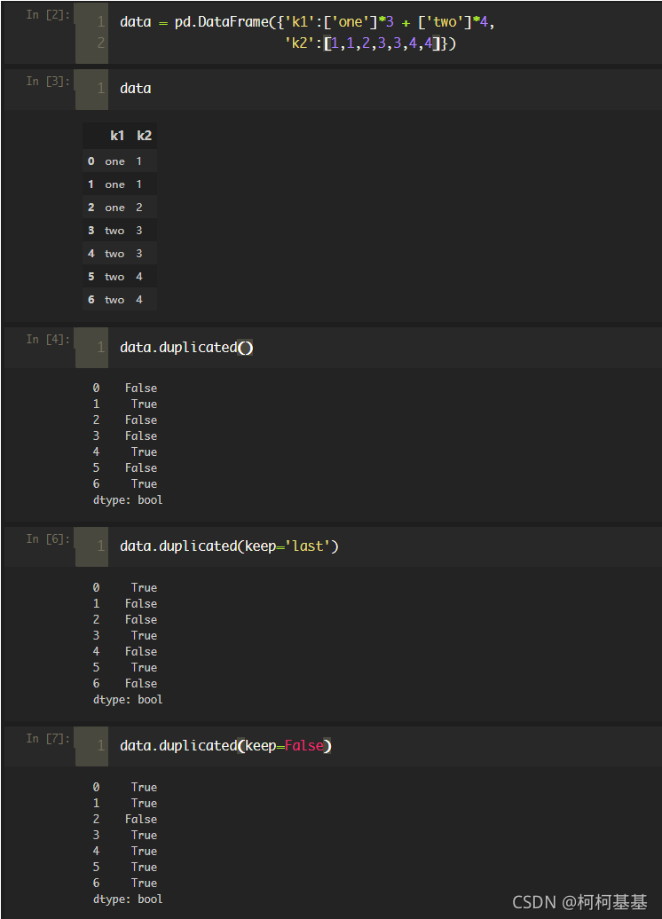This screenshot has height=919, width=662.
Task: Click the k1 column header in the data table
Action: pyautogui.click(x=117, y=136)
